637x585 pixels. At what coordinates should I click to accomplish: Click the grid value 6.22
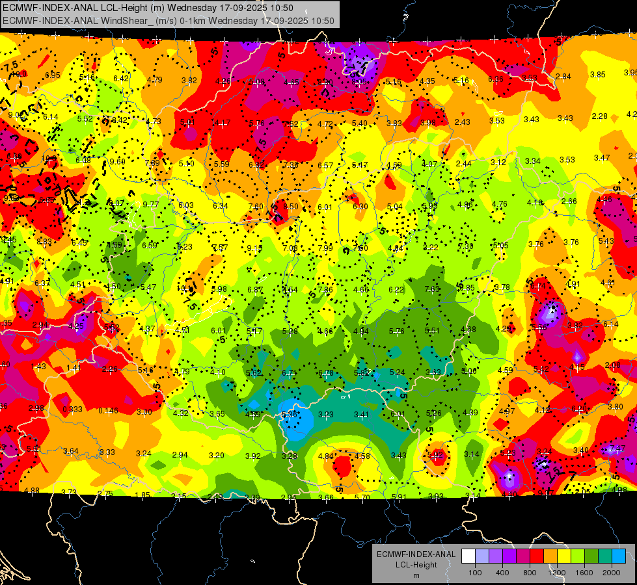[x=396, y=289]
